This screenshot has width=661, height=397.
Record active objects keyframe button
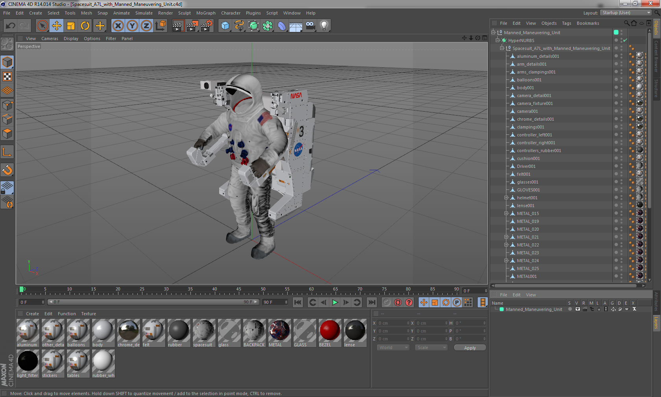387,302
